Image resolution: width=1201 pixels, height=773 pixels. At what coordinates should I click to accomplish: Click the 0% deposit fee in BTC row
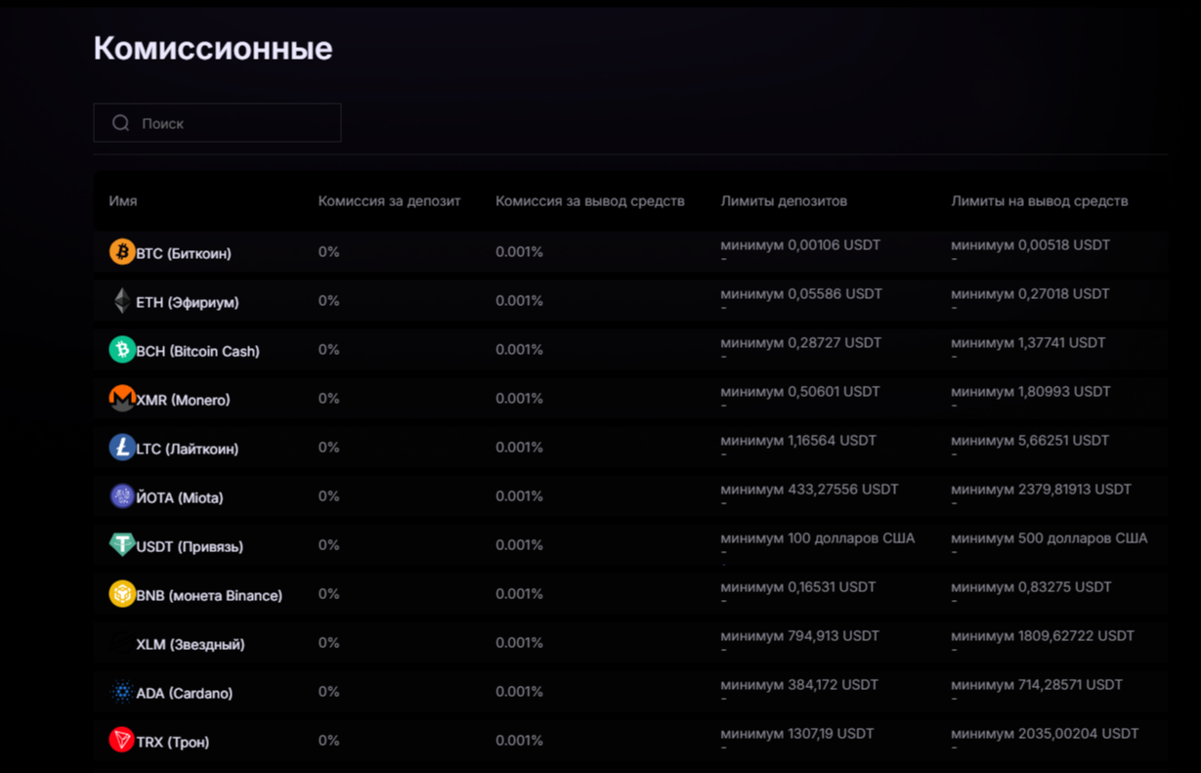328,252
